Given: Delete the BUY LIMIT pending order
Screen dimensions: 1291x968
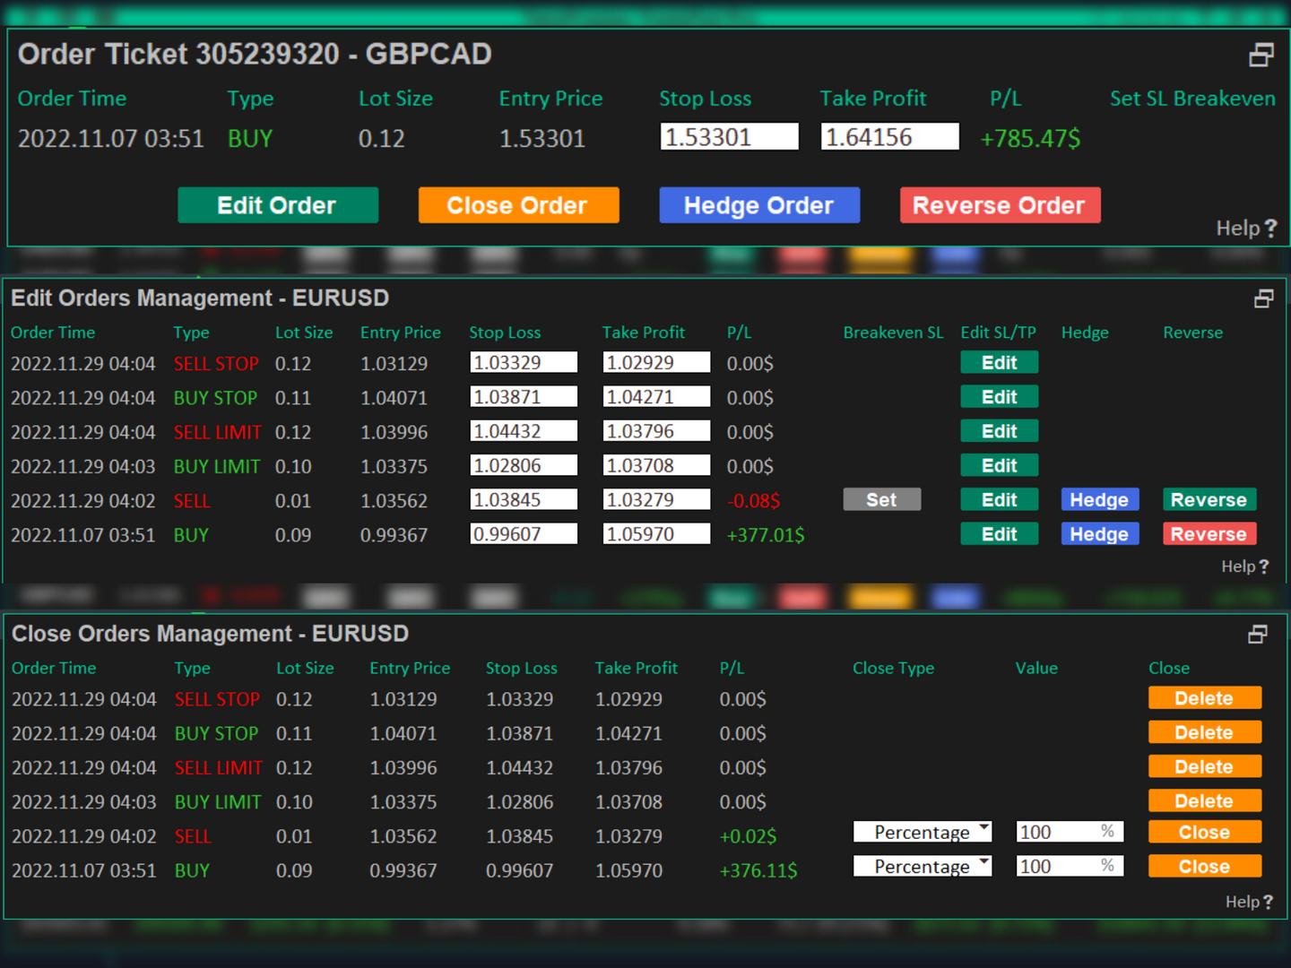Looking at the screenshot, I should tap(1204, 800).
